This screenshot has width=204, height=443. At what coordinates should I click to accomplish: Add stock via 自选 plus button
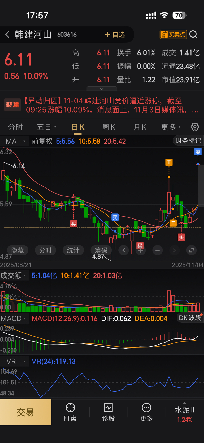click(115, 35)
